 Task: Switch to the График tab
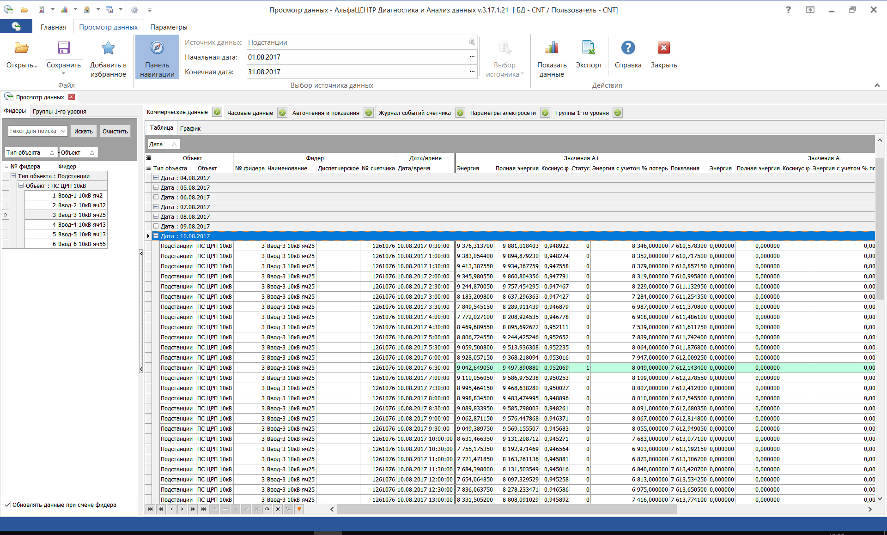click(190, 128)
